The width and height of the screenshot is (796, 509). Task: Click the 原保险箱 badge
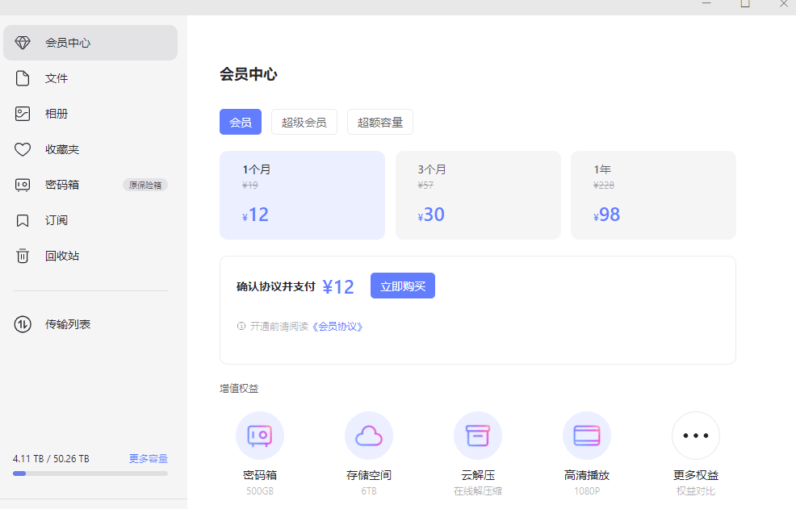[145, 186]
